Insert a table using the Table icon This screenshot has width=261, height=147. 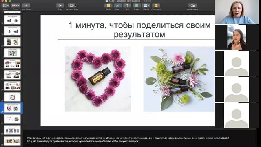108,5
